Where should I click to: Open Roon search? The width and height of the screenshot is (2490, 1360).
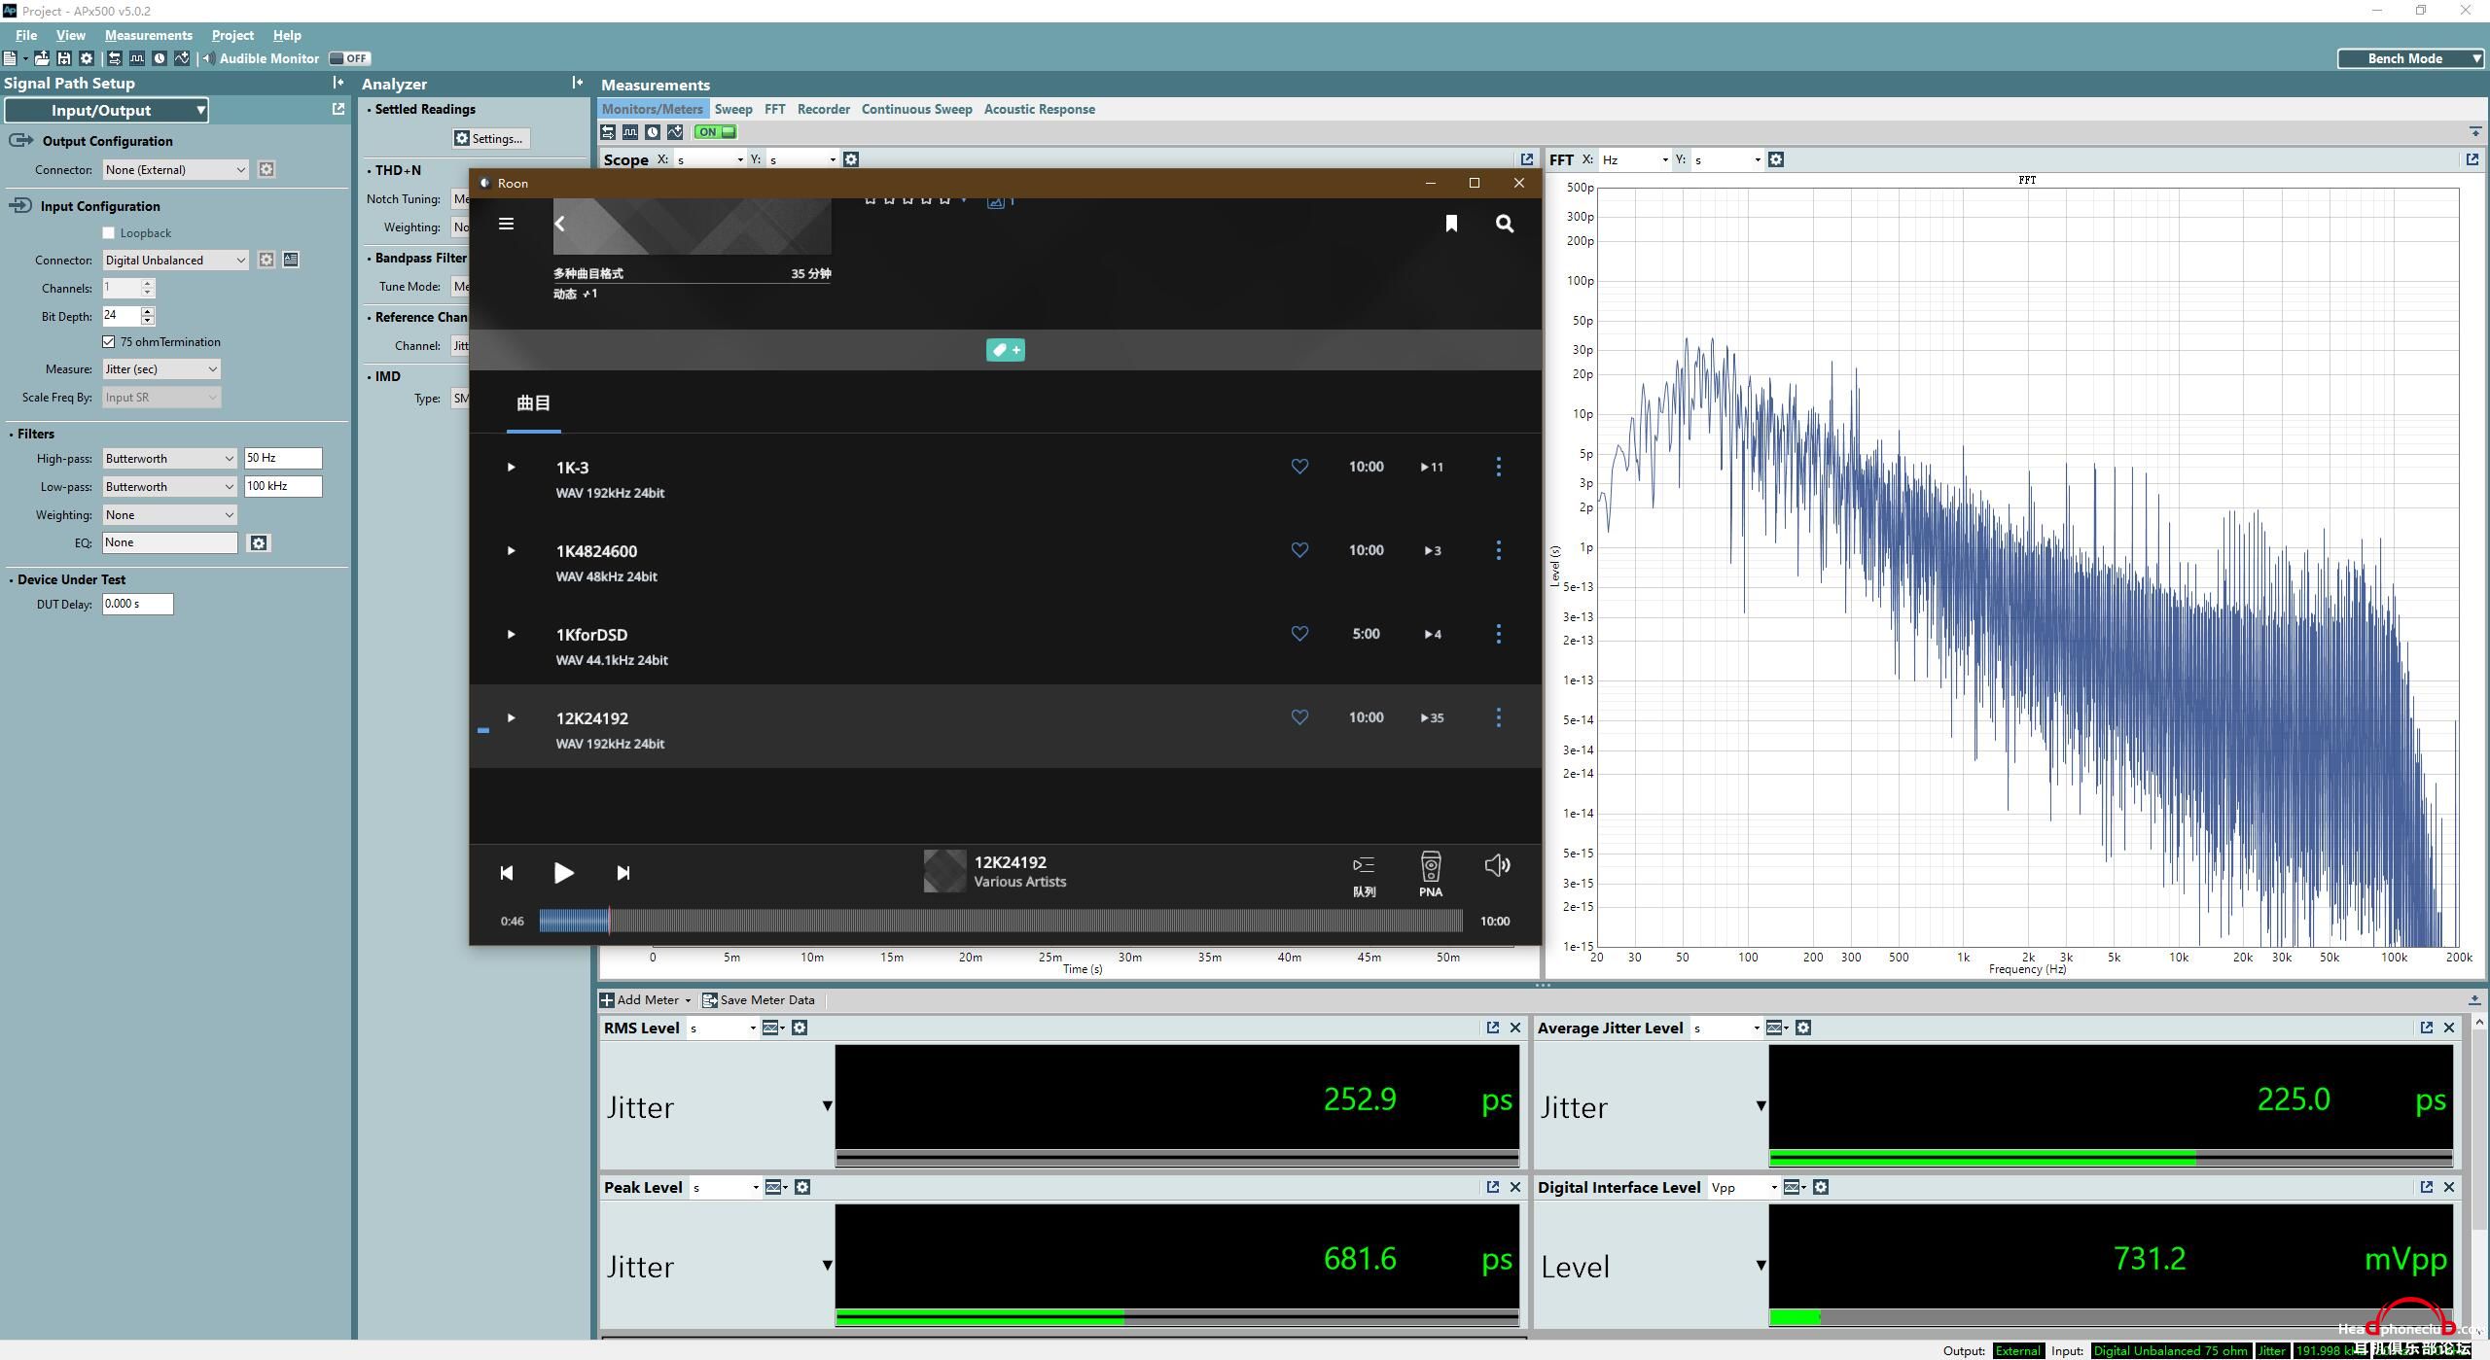pos(1505,224)
